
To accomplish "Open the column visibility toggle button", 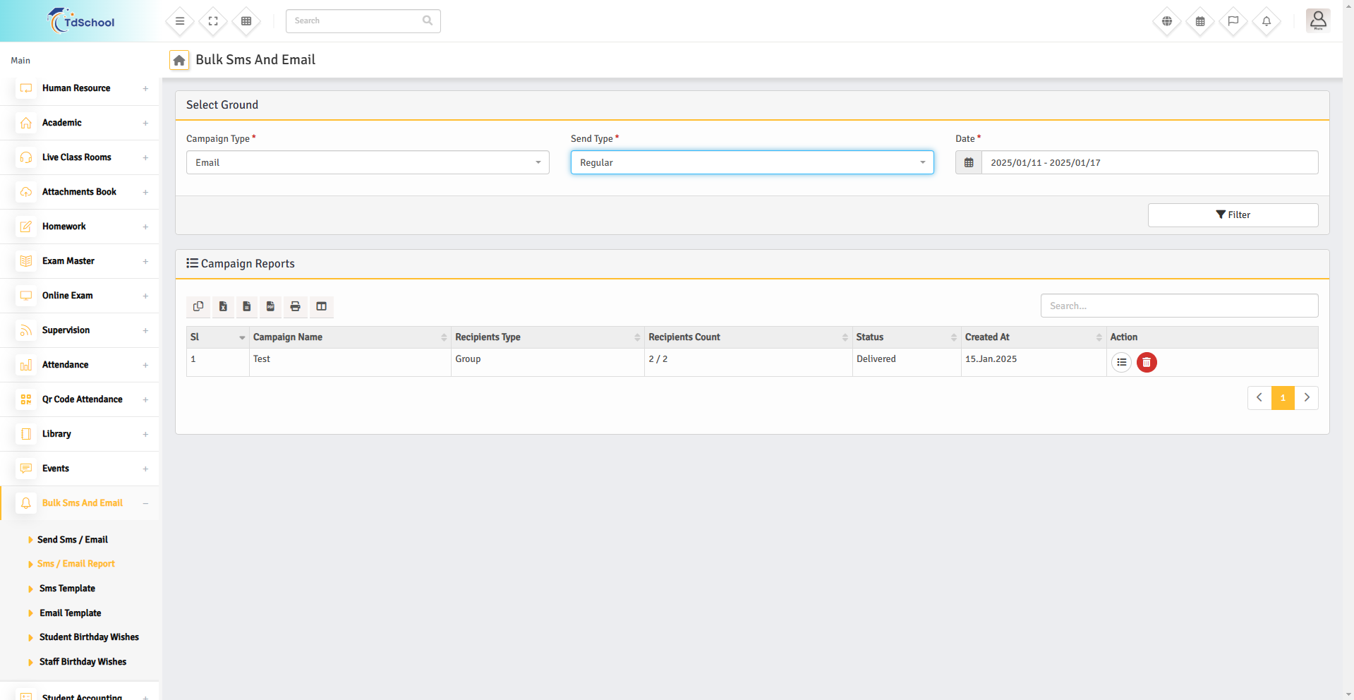I will click(321, 306).
